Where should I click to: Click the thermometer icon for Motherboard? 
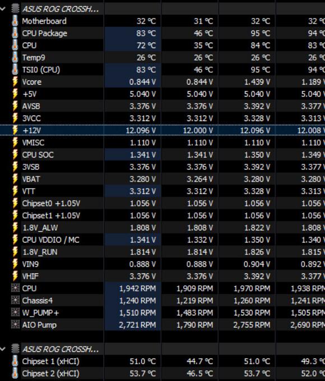(15, 21)
